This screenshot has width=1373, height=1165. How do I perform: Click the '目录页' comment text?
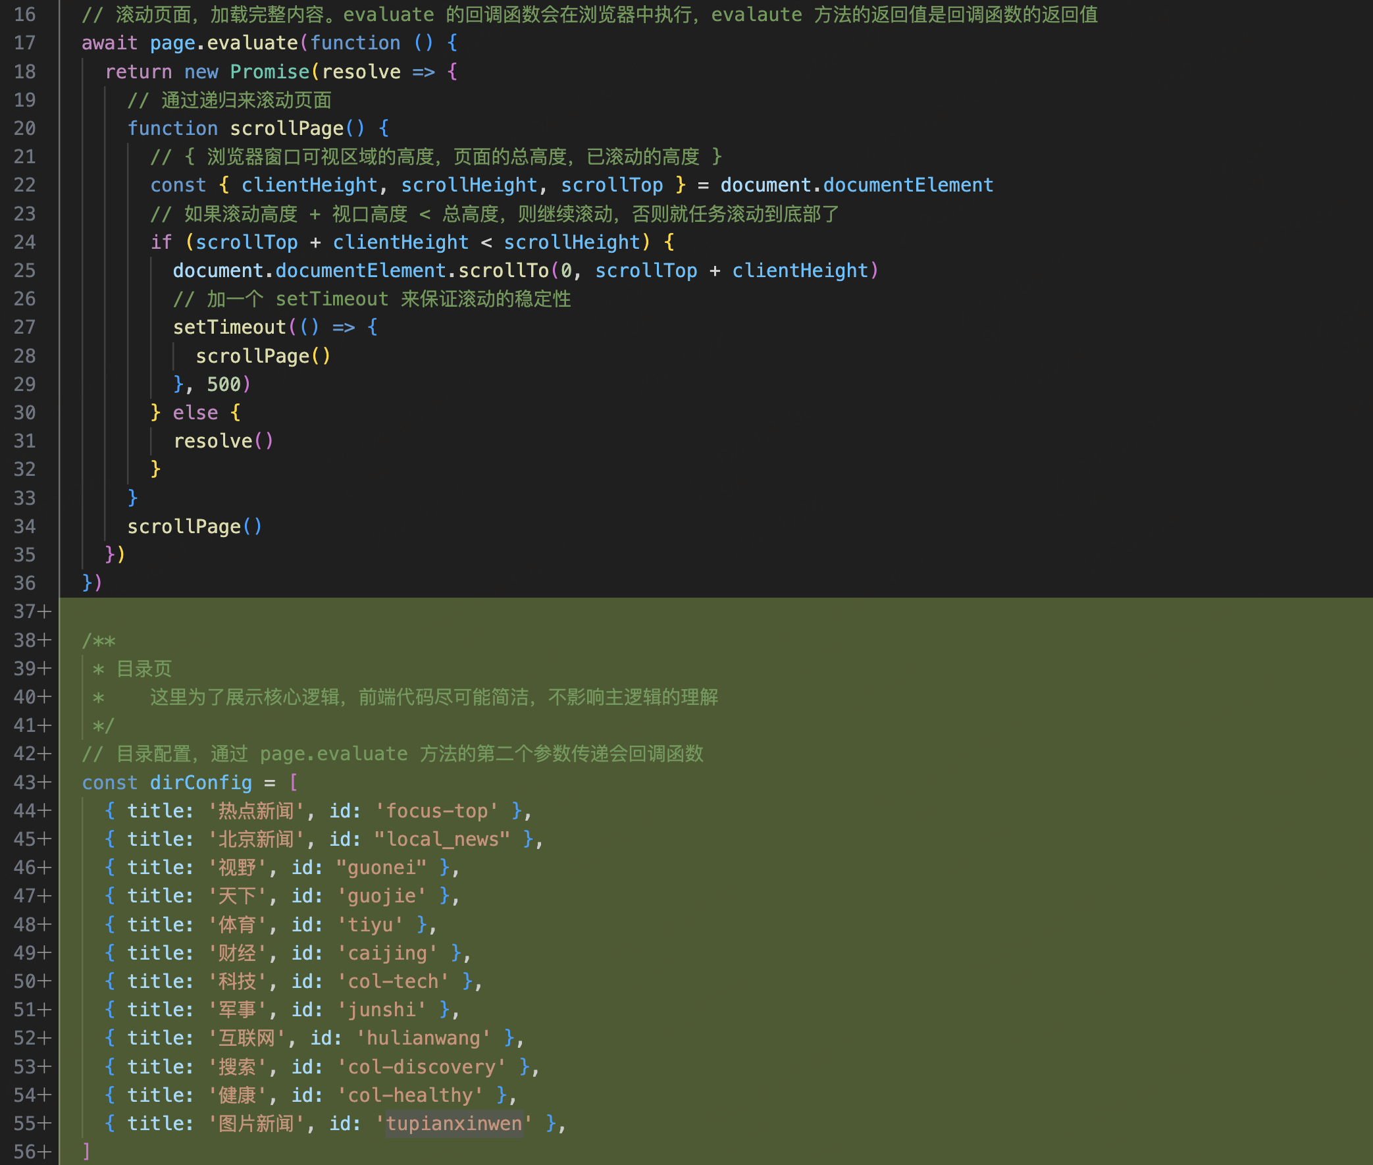point(144,669)
